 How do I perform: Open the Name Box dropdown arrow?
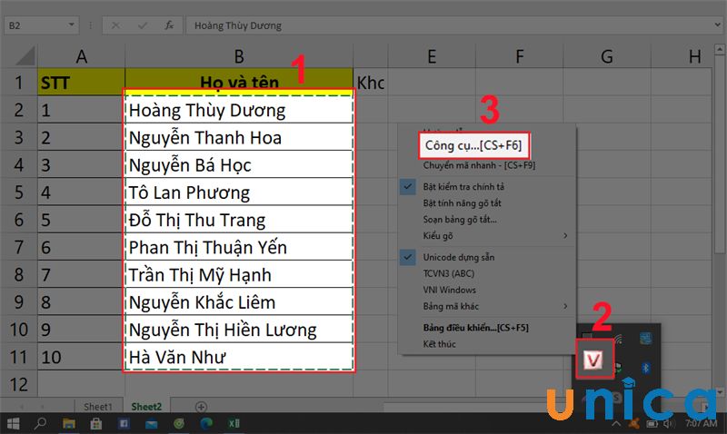[x=72, y=25]
